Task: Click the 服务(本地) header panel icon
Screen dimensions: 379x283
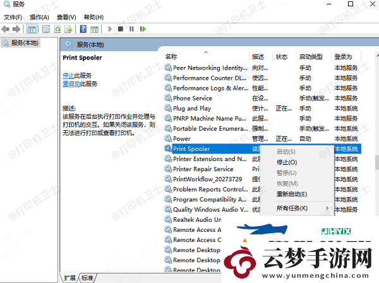Action: tap(69, 44)
